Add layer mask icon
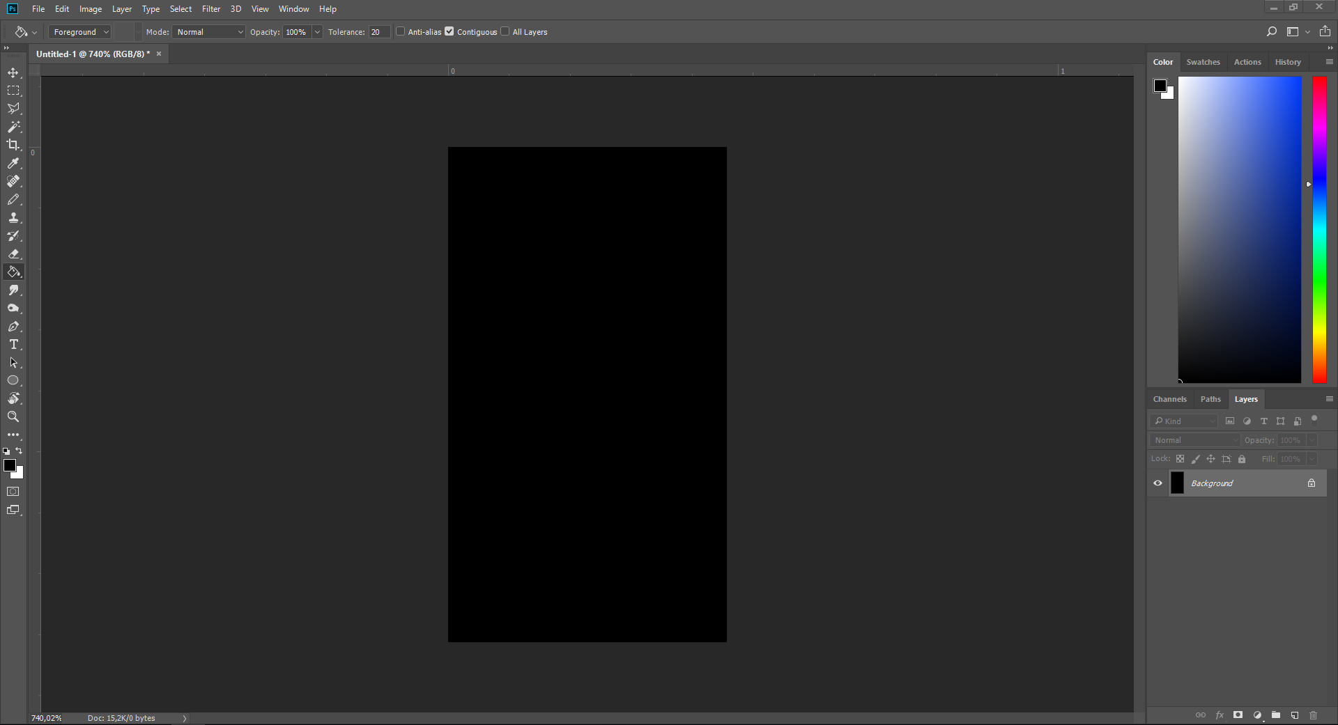Screen dimensions: 1338x725 point(1238,715)
